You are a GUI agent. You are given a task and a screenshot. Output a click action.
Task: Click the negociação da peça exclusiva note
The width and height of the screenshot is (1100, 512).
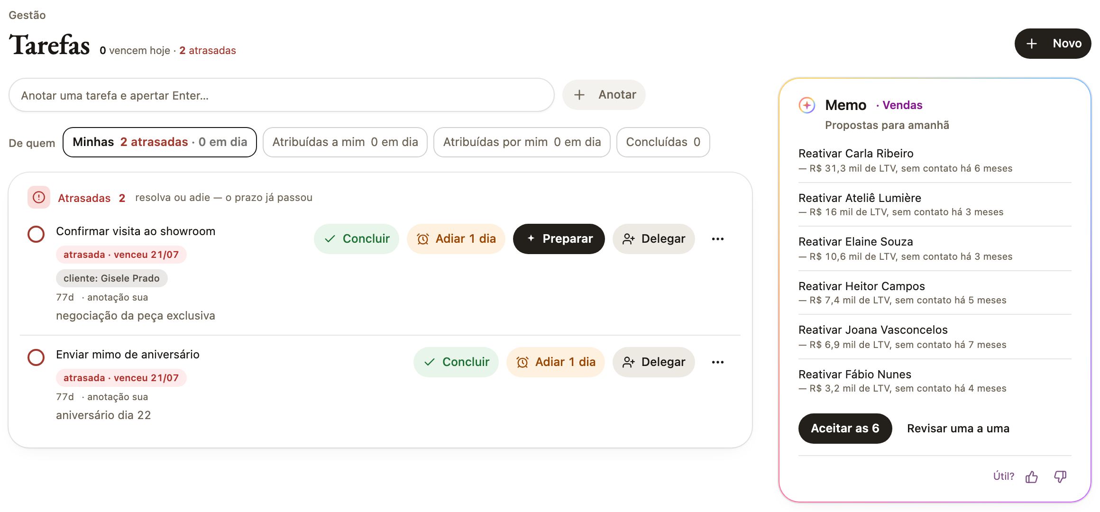click(x=136, y=316)
